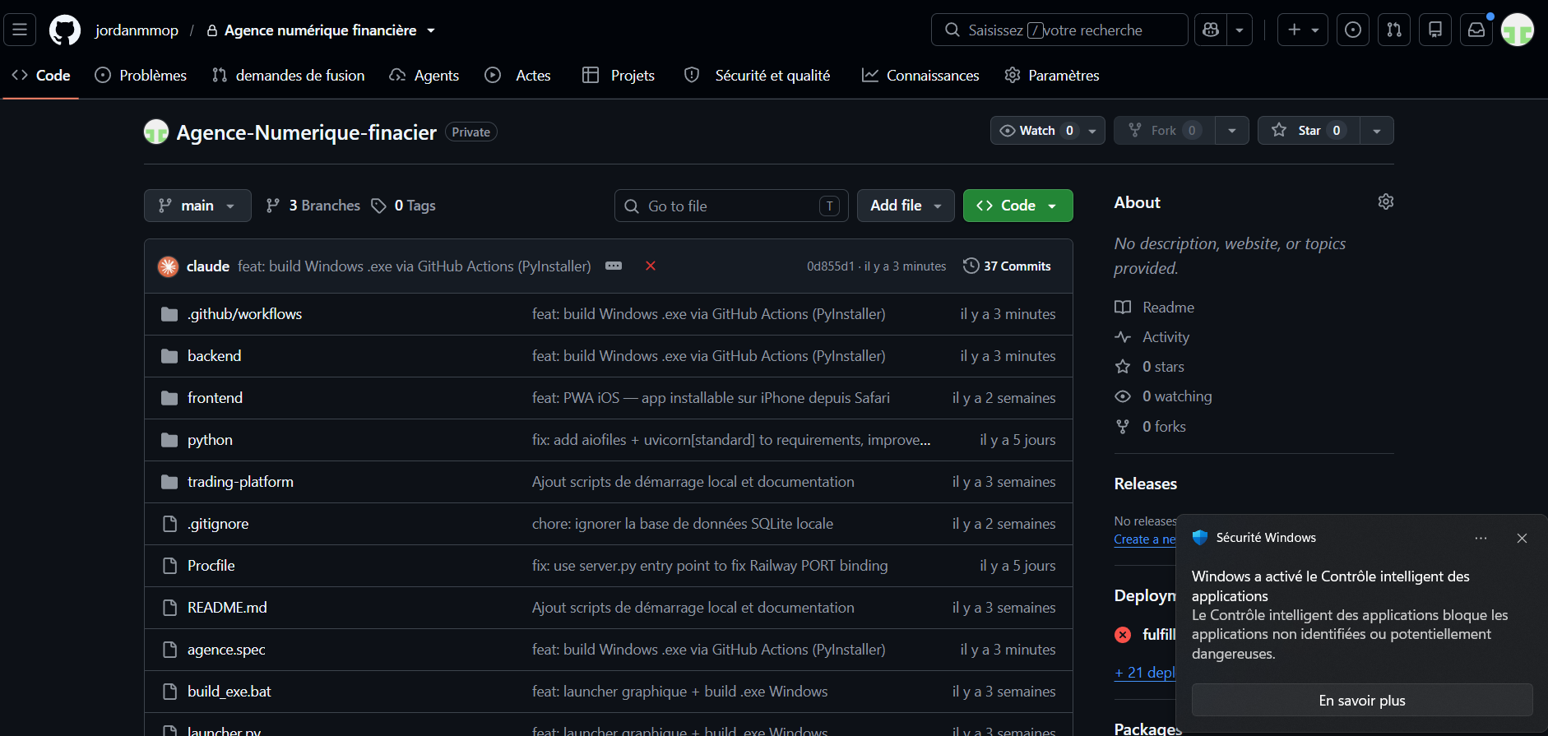The width and height of the screenshot is (1548, 736).
Task: Open the 'Add file' dropdown
Action: coord(906,206)
